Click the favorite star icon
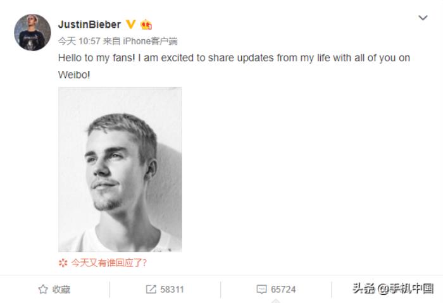443x303 pixels. click(x=43, y=289)
